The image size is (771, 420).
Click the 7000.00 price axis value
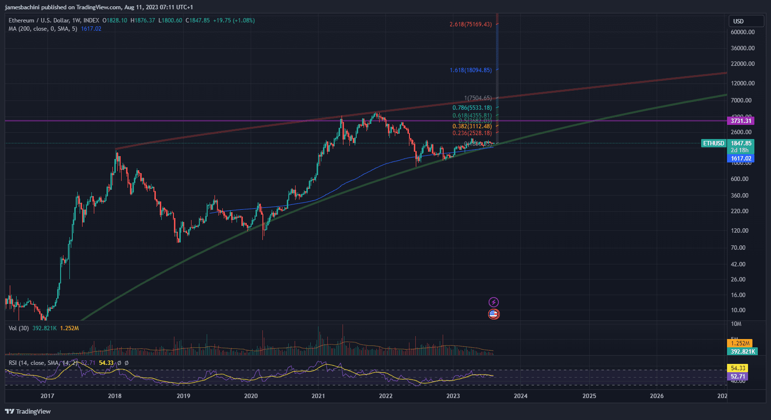(x=741, y=100)
